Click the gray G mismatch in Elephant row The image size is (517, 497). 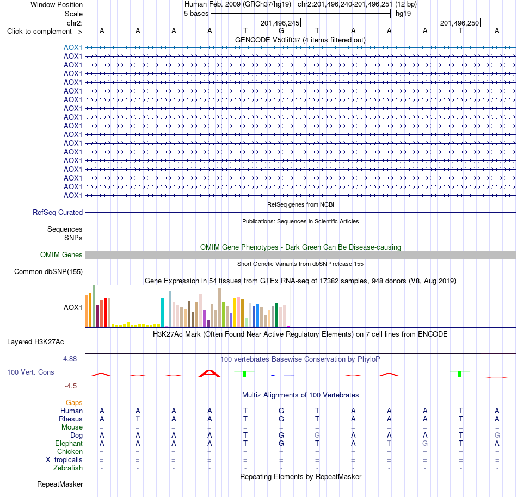pos(425,443)
